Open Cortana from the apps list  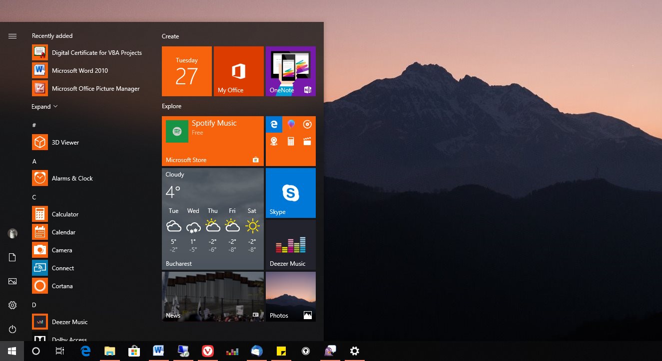click(62, 286)
